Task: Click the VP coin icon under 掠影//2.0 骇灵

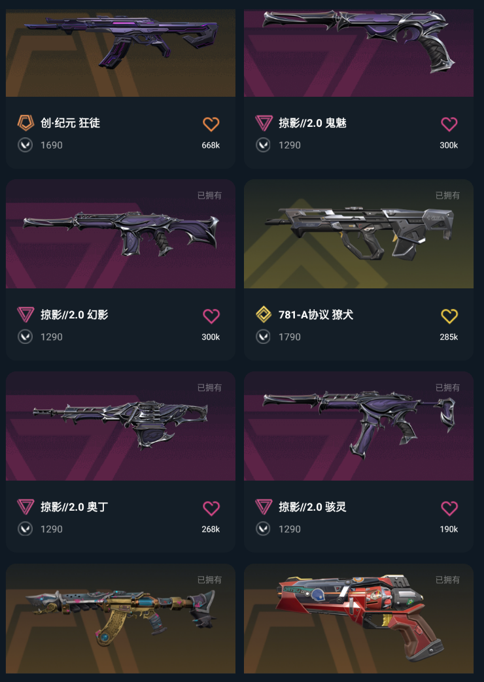Action: pos(263,529)
